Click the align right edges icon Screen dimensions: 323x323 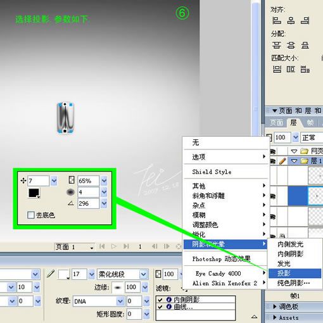pyautogui.click(x=305, y=21)
